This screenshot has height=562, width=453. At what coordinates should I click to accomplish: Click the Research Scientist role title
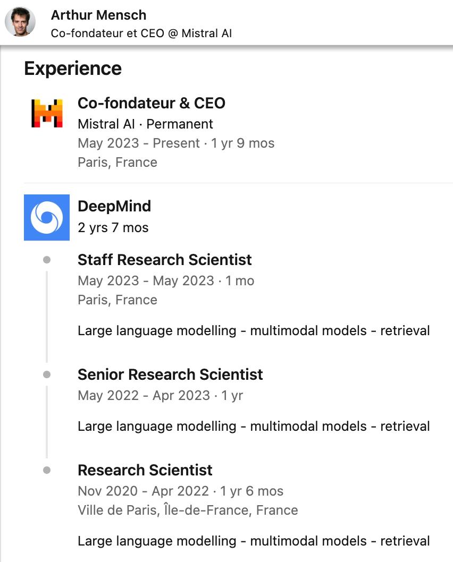pyautogui.click(x=145, y=470)
